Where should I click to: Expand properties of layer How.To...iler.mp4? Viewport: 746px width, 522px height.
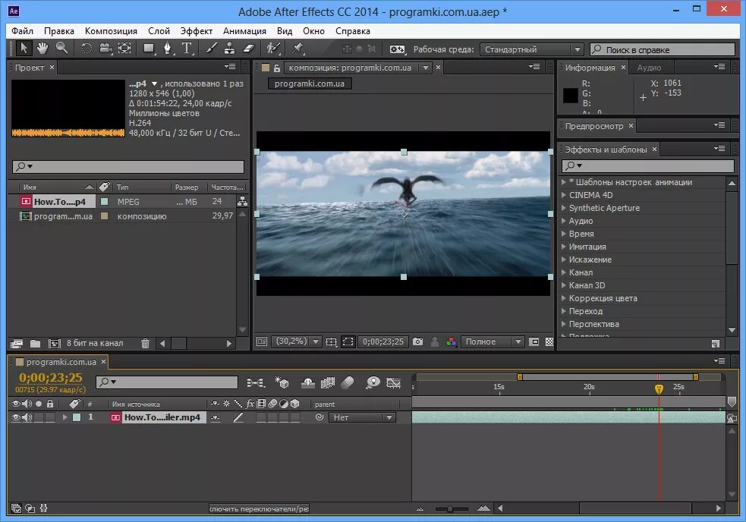coord(65,417)
